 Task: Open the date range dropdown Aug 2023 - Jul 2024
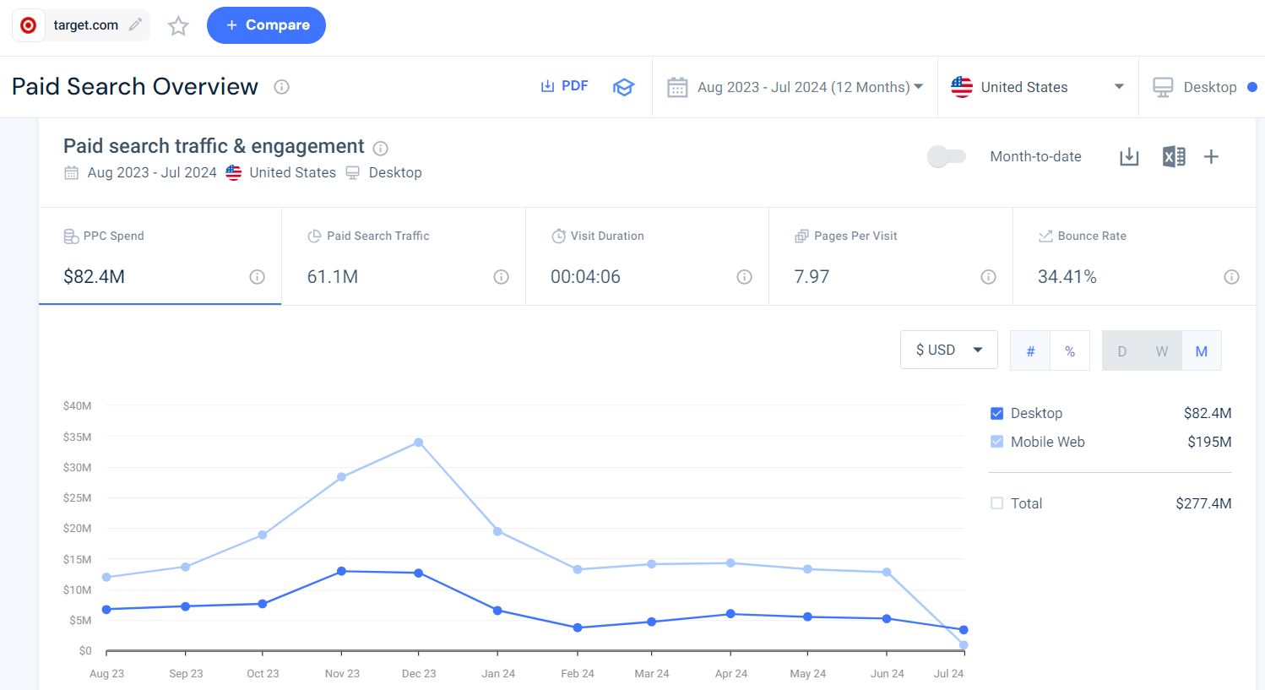pyautogui.click(x=795, y=87)
